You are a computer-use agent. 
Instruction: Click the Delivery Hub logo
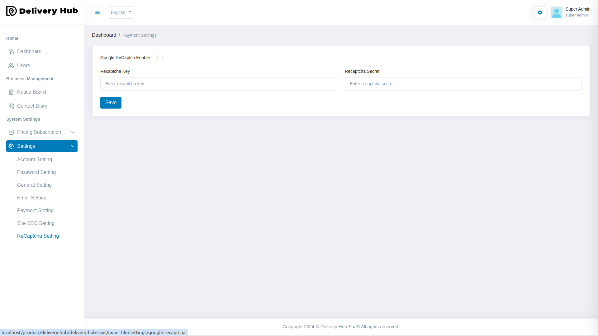tap(42, 11)
